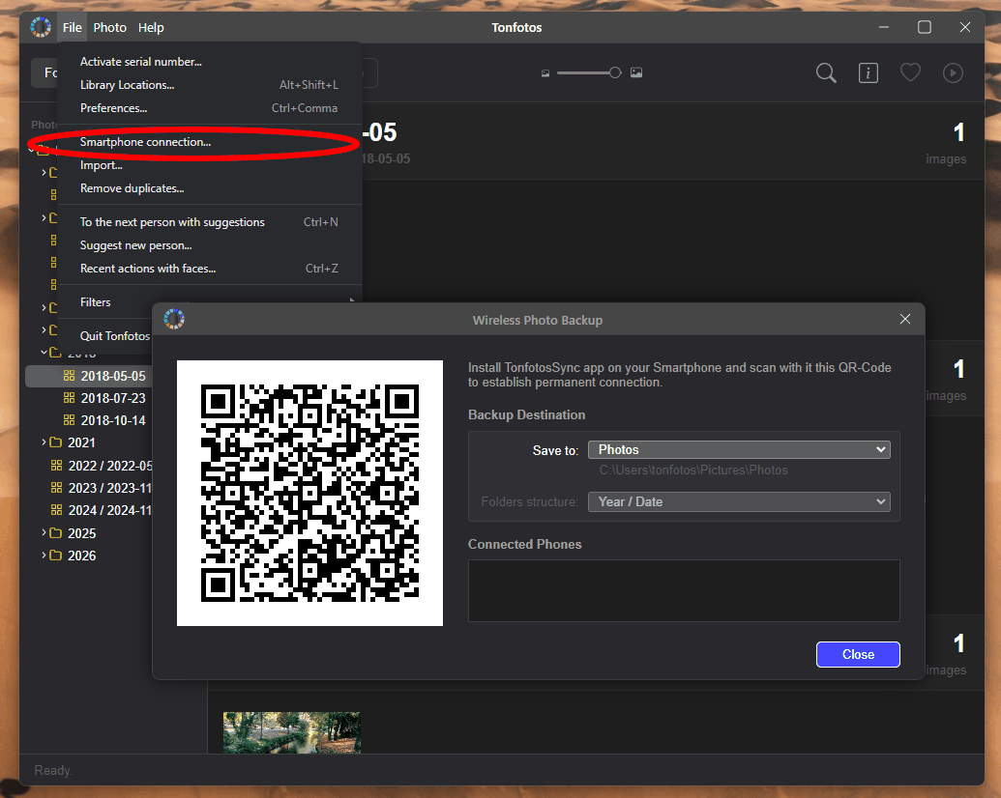This screenshot has width=1001, height=798.
Task: Expand the 2021 folder chevron
Action: [x=44, y=442]
